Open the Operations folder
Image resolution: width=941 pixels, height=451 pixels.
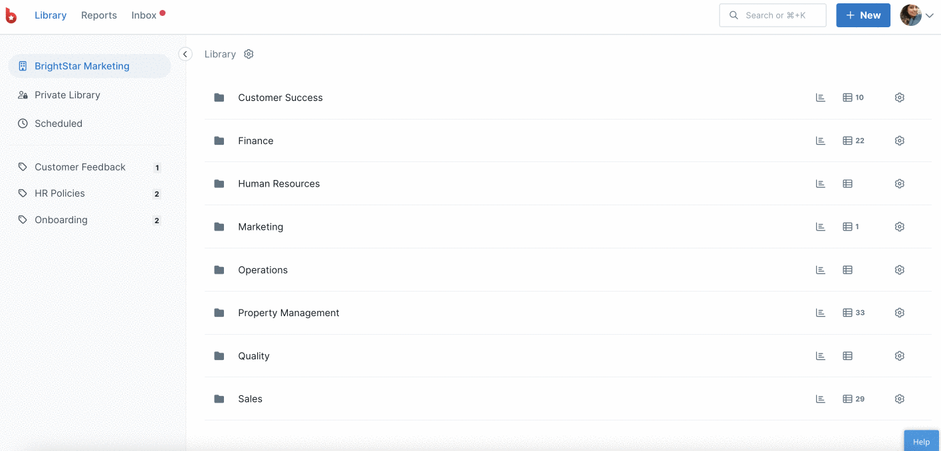click(x=262, y=270)
